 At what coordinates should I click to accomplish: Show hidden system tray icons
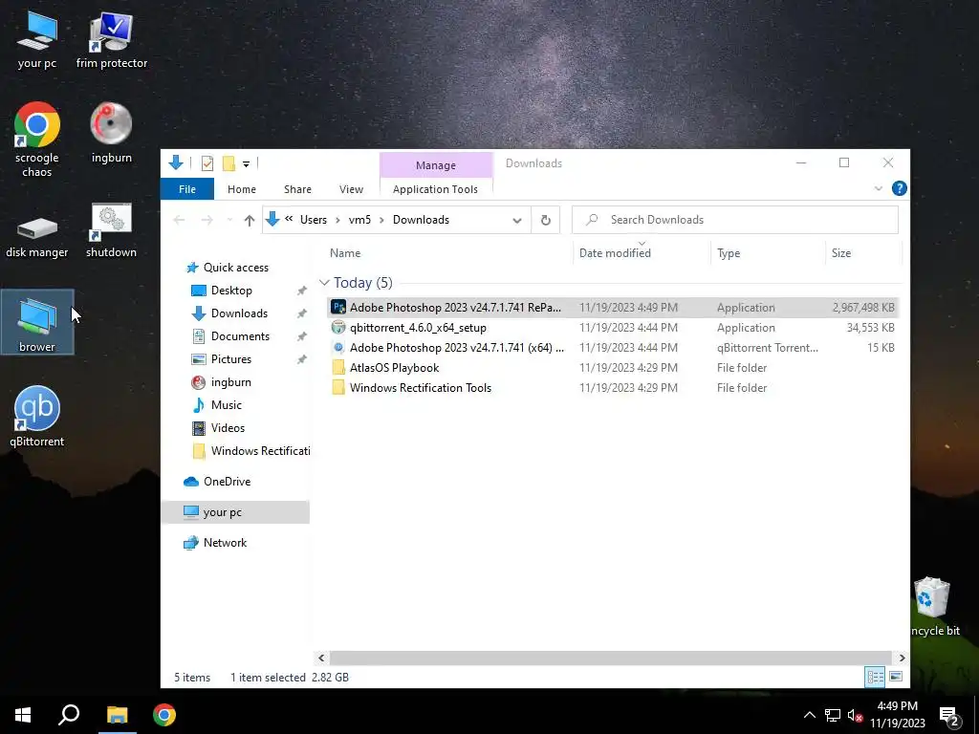coord(809,715)
